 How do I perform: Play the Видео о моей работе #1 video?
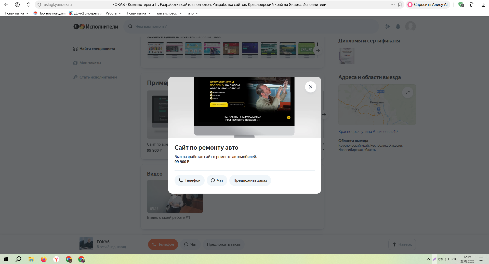click(x=175, y=196)
